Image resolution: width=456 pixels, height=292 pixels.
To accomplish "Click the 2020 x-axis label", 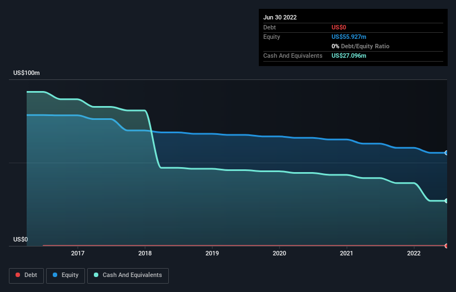I will pyautogui.click(x=279, y=253).
